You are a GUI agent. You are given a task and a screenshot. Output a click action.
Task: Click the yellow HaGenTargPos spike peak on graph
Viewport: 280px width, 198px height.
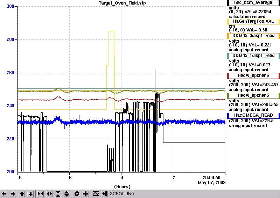point(111,31)
